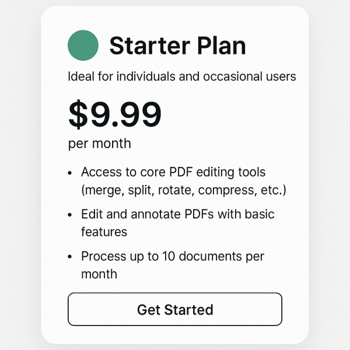Click bullet dot beside 'Process up to 10'
Image resolution: width=350 pixels, height=350 pixels.
point(71,257)
